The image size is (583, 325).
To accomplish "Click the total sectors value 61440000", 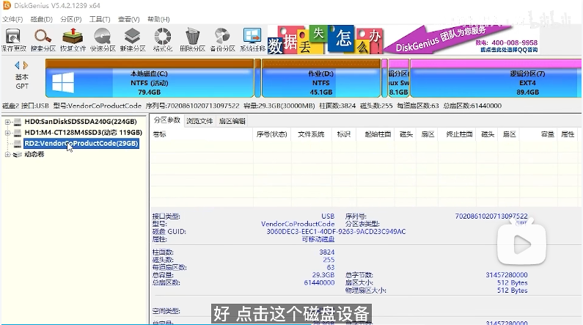I will [x=319, y=282].
